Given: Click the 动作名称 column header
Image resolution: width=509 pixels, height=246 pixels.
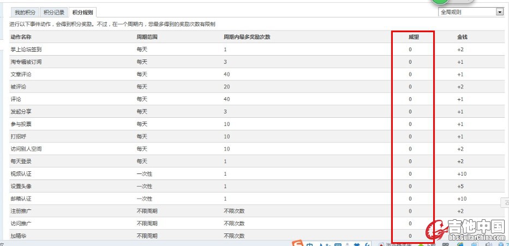Looking at the screenshot, I should pos(21,37).
